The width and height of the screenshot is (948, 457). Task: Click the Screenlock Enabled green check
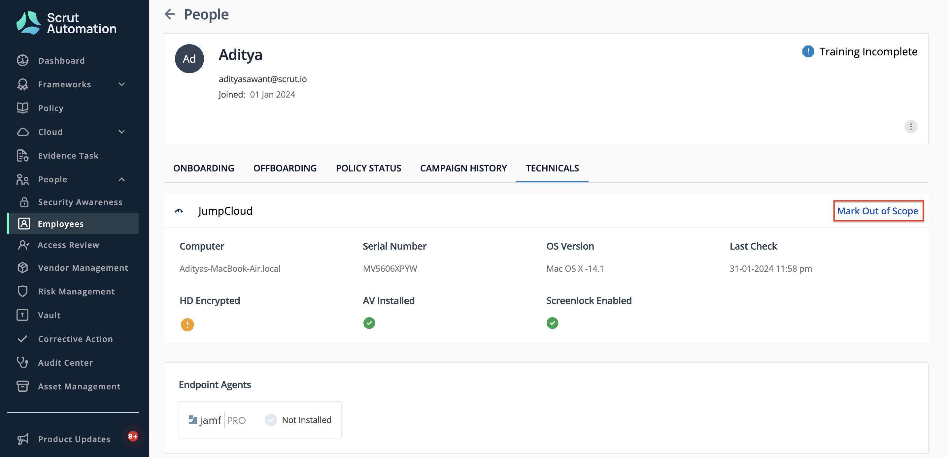click(x=552, y=323)
